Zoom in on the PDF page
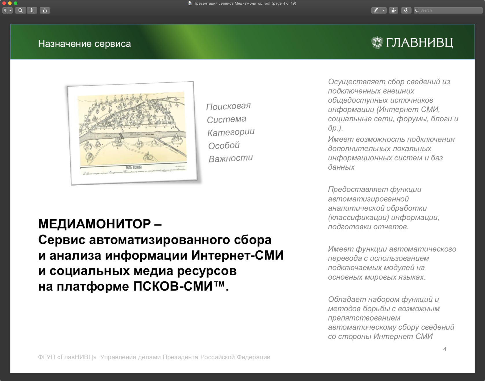Viewport: 485px width, 381px height. tap(32, 10)
